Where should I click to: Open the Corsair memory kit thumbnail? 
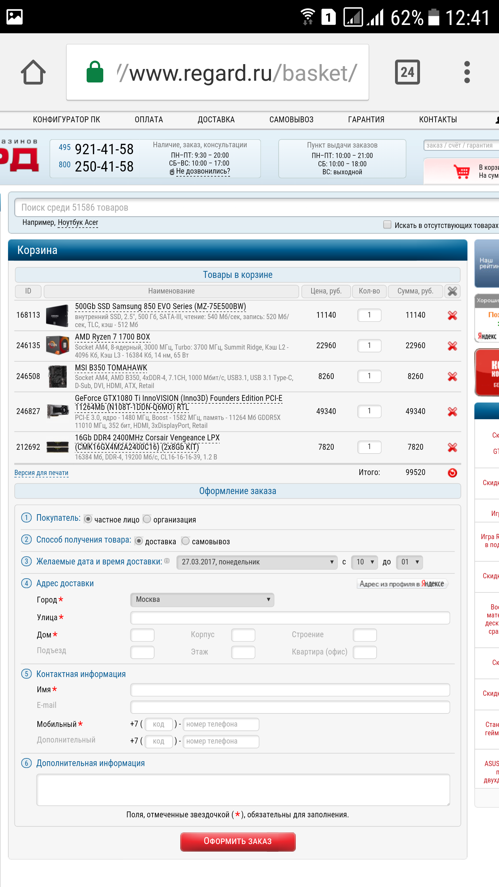pyautogui.click(x=58, y=447)
